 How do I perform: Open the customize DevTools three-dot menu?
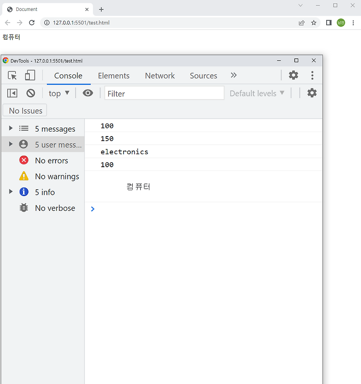click(312, 75)
